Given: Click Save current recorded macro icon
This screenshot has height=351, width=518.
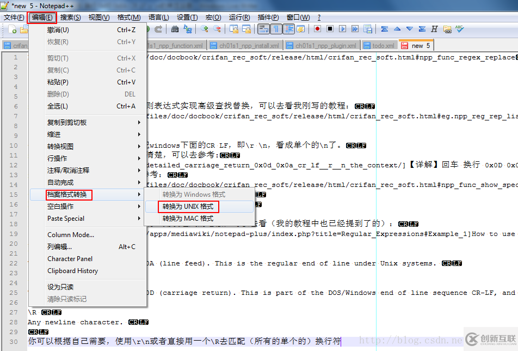Looking at the screenshot, I should [368, 29].
